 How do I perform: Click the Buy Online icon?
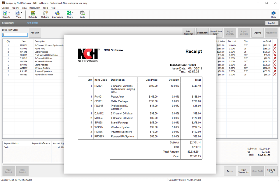[57, 14]
